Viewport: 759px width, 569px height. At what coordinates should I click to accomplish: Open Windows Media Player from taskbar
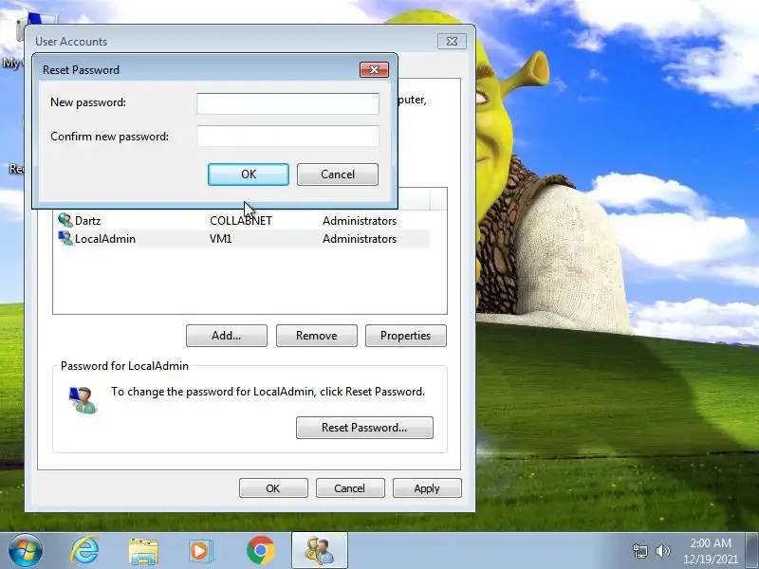point(200,551)
